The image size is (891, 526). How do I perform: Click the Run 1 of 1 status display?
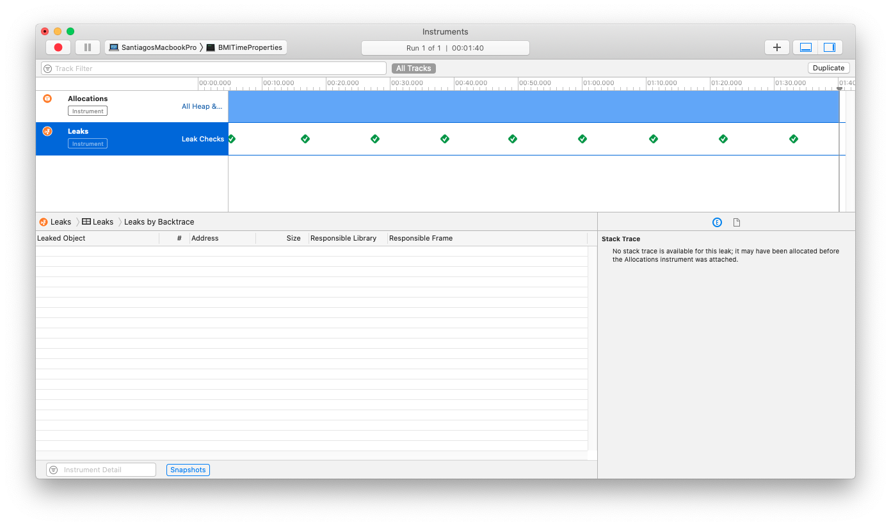click(445, 48)
